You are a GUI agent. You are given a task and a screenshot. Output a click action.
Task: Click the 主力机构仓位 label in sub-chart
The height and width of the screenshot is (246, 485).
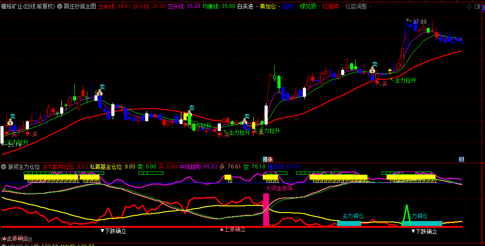coord(58,167)
